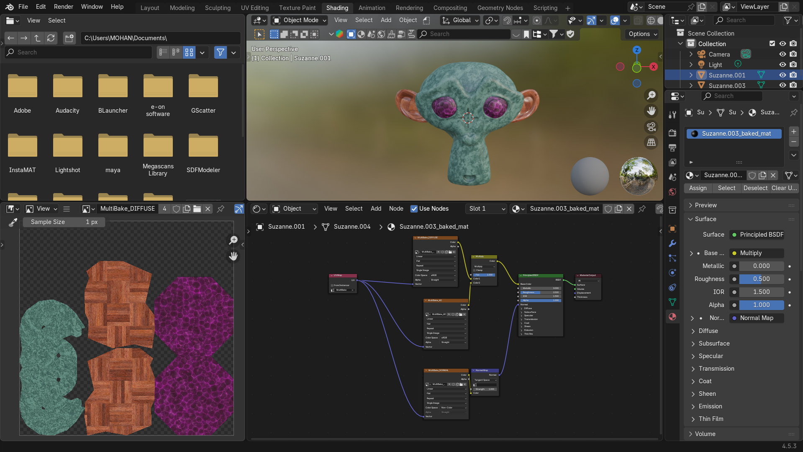Click the Alpha value slider
Viewport: 803px width, 452px height.
coord(761,305)
